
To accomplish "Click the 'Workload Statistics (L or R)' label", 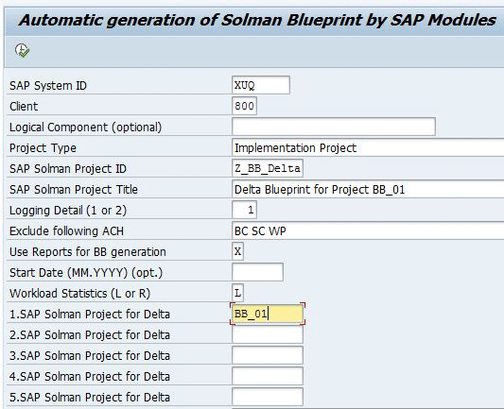I will tap(79, 294).
